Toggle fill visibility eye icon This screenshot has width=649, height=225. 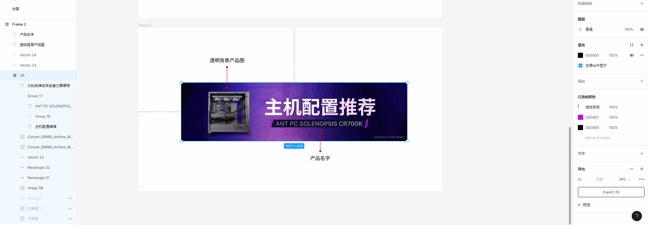631,55
